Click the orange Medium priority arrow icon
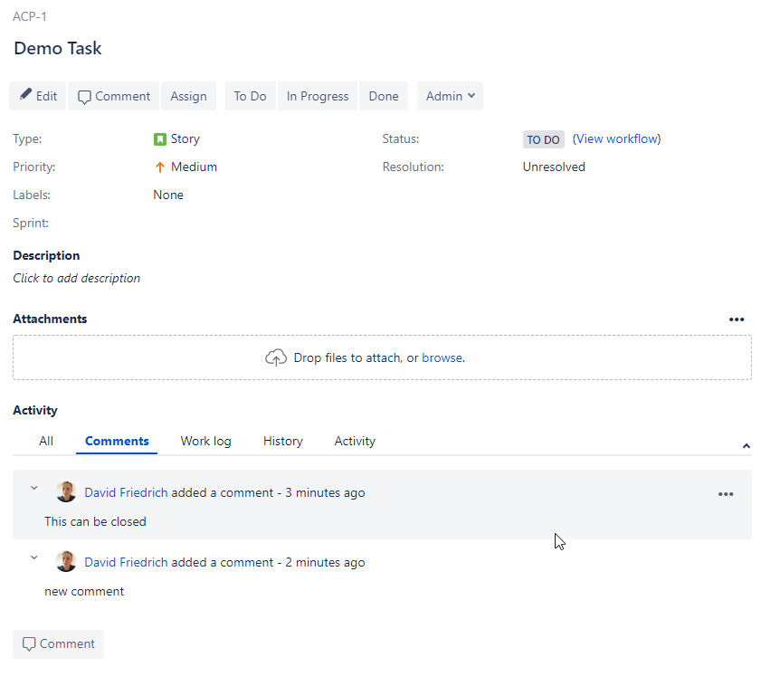The width and height of the screenshot is (761, 686). pyautogui.click(x=159, y=167)
